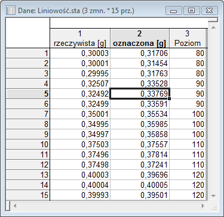Click the spreadsheet icon in the title bar
This screenshot has height=217, width=224.
point(11,10)
